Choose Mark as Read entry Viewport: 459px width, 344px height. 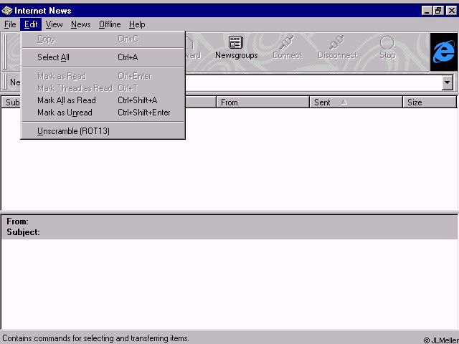(103, 76)
